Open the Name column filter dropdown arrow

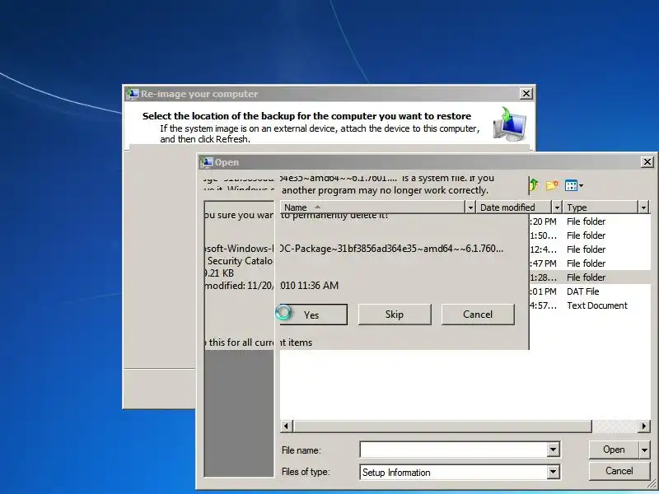pyautogui.click(x=470, y=207)
